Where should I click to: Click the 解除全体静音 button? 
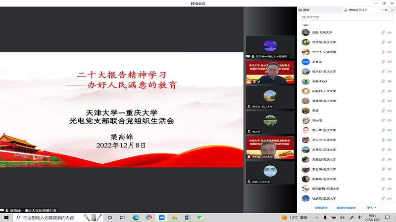click(346, 208)
